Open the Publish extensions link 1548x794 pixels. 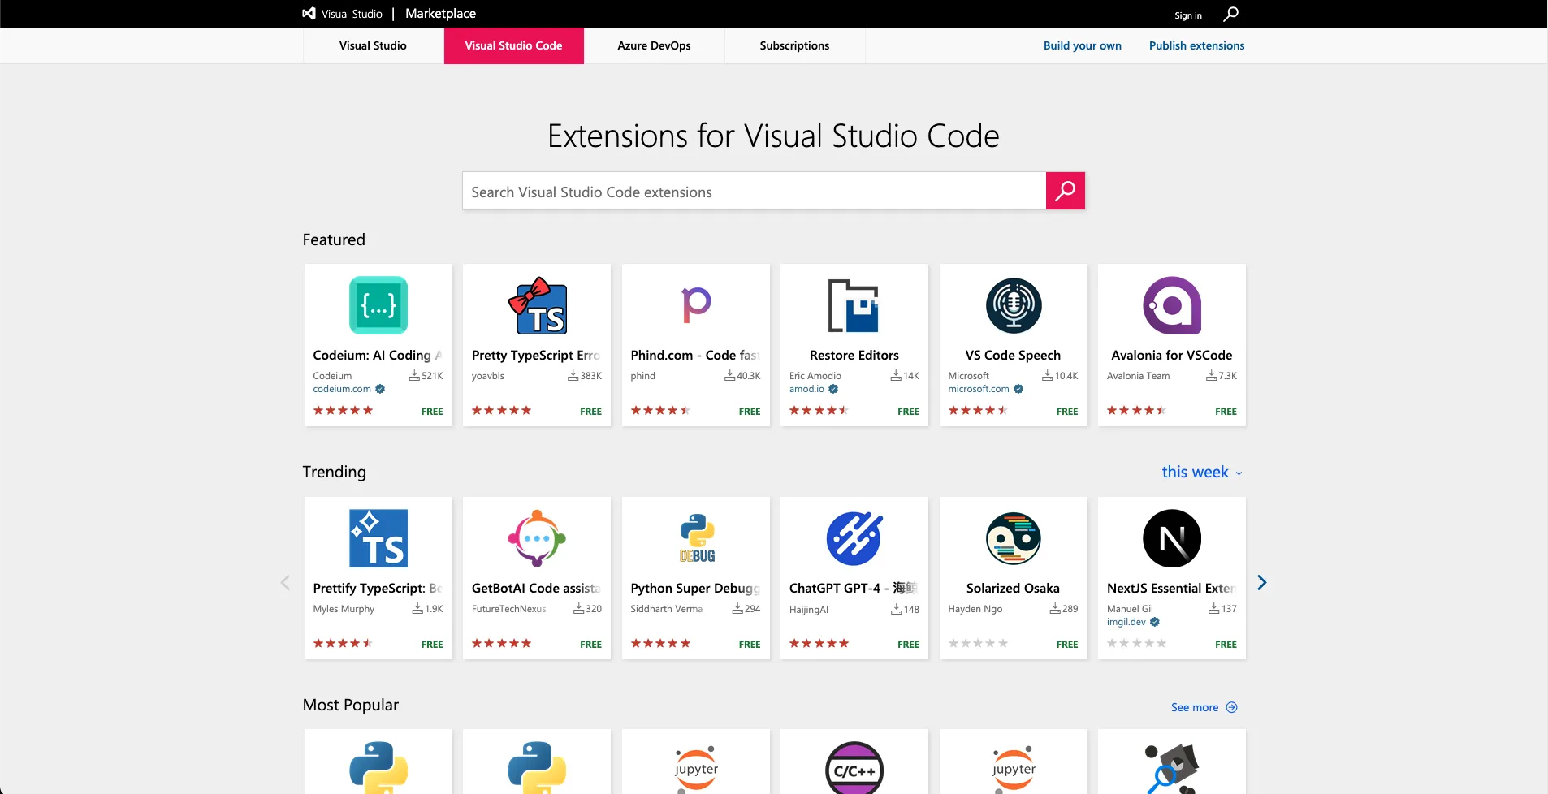coord(1196,45)
